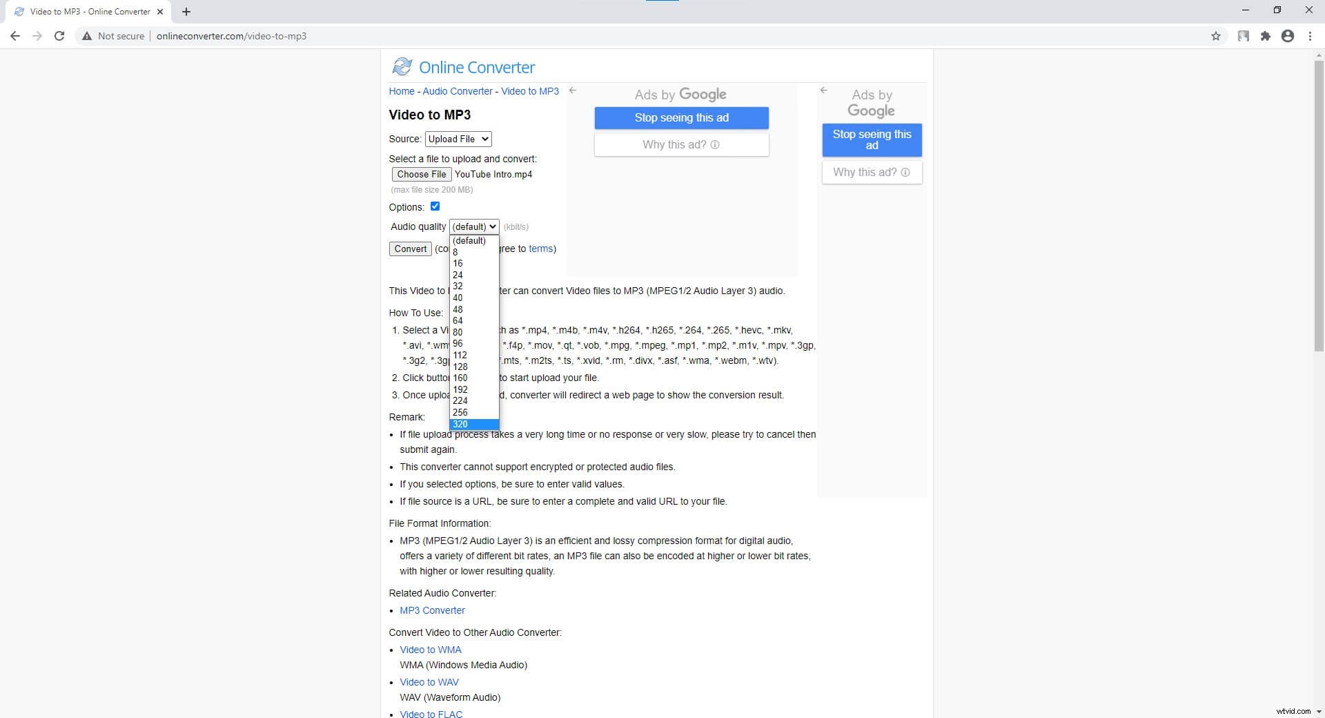Image resolution: width=1325 pixels, height=718 pixels.
Task: Click the browser back arrow
Action: point(14,36)
